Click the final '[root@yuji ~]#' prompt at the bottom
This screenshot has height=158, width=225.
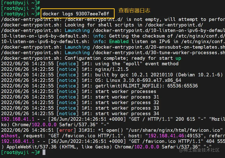[x=20, y=152]
